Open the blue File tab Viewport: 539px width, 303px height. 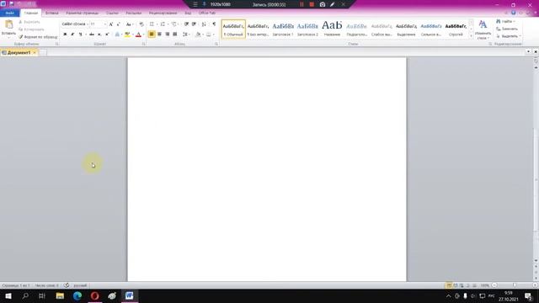9,13
